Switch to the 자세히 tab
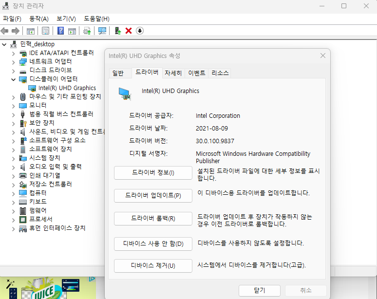The width and height of the screenshot is (377, 299). 173,73
